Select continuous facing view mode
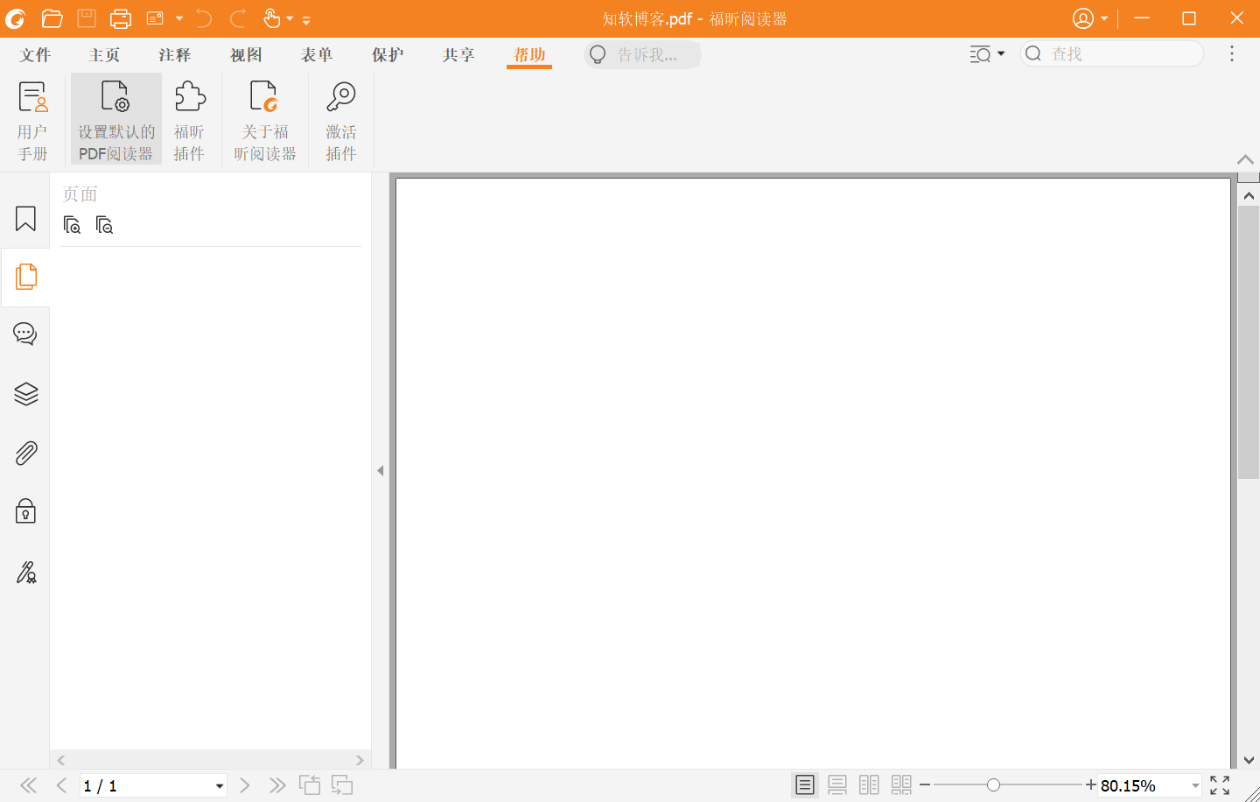 tap(901, 785)
